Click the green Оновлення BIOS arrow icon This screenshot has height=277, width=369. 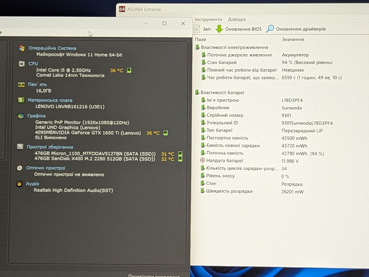219,29
